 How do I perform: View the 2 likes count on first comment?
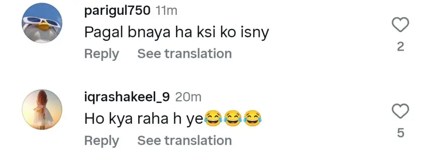pyautogui.click(x=401, y=47)
